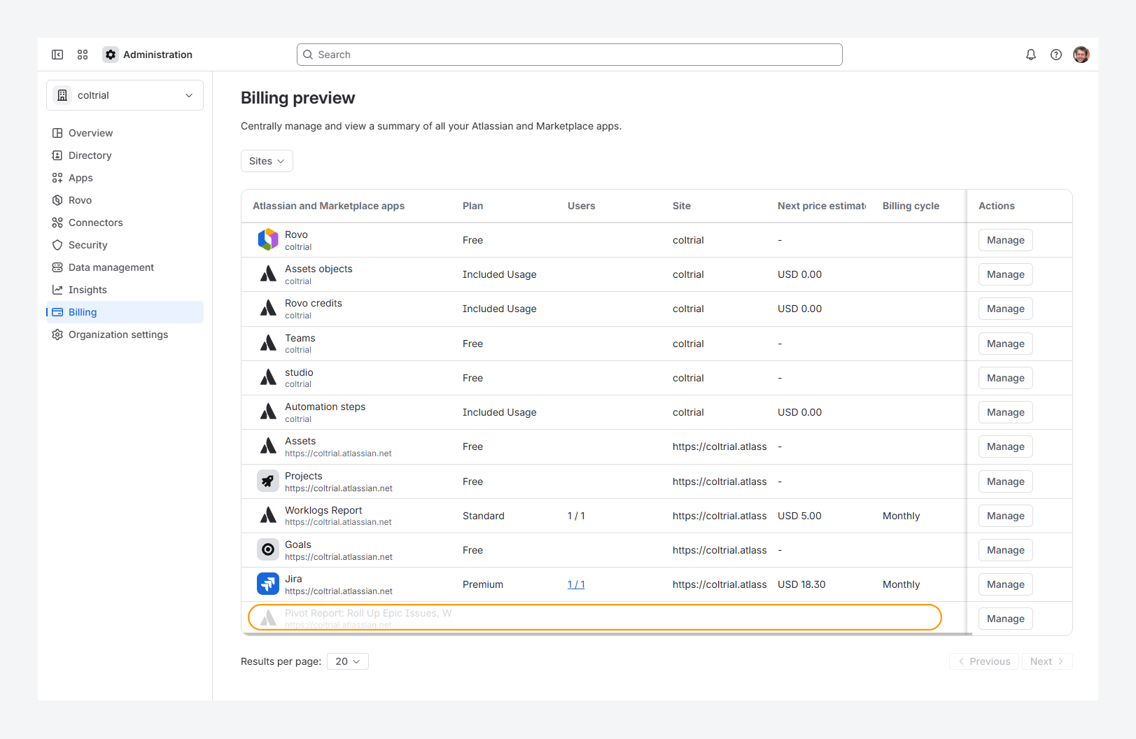This screenshot has width=1136, height=739.
Task: Click the Projects rocket icon
Action: [268, 481]
